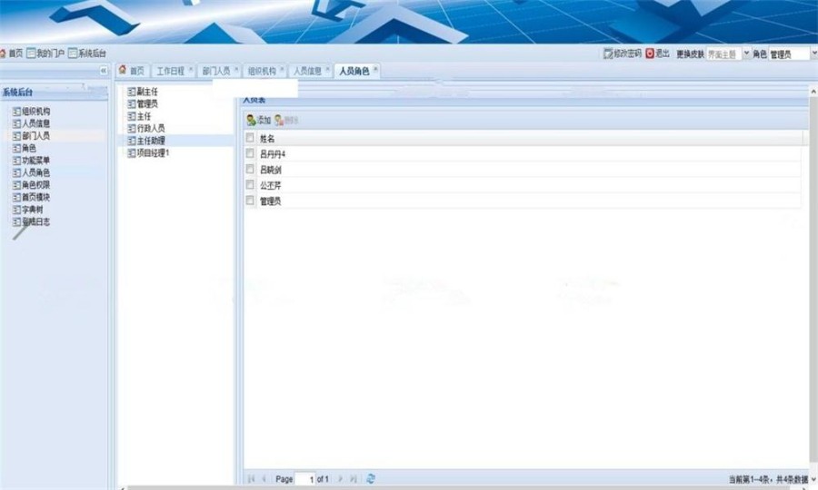Click the page number input field
Screen dimensions: 818x490
pos(306,478)
